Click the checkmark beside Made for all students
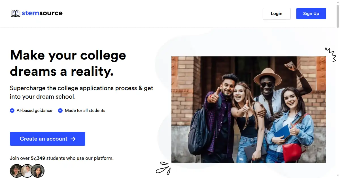 point(60,111)
